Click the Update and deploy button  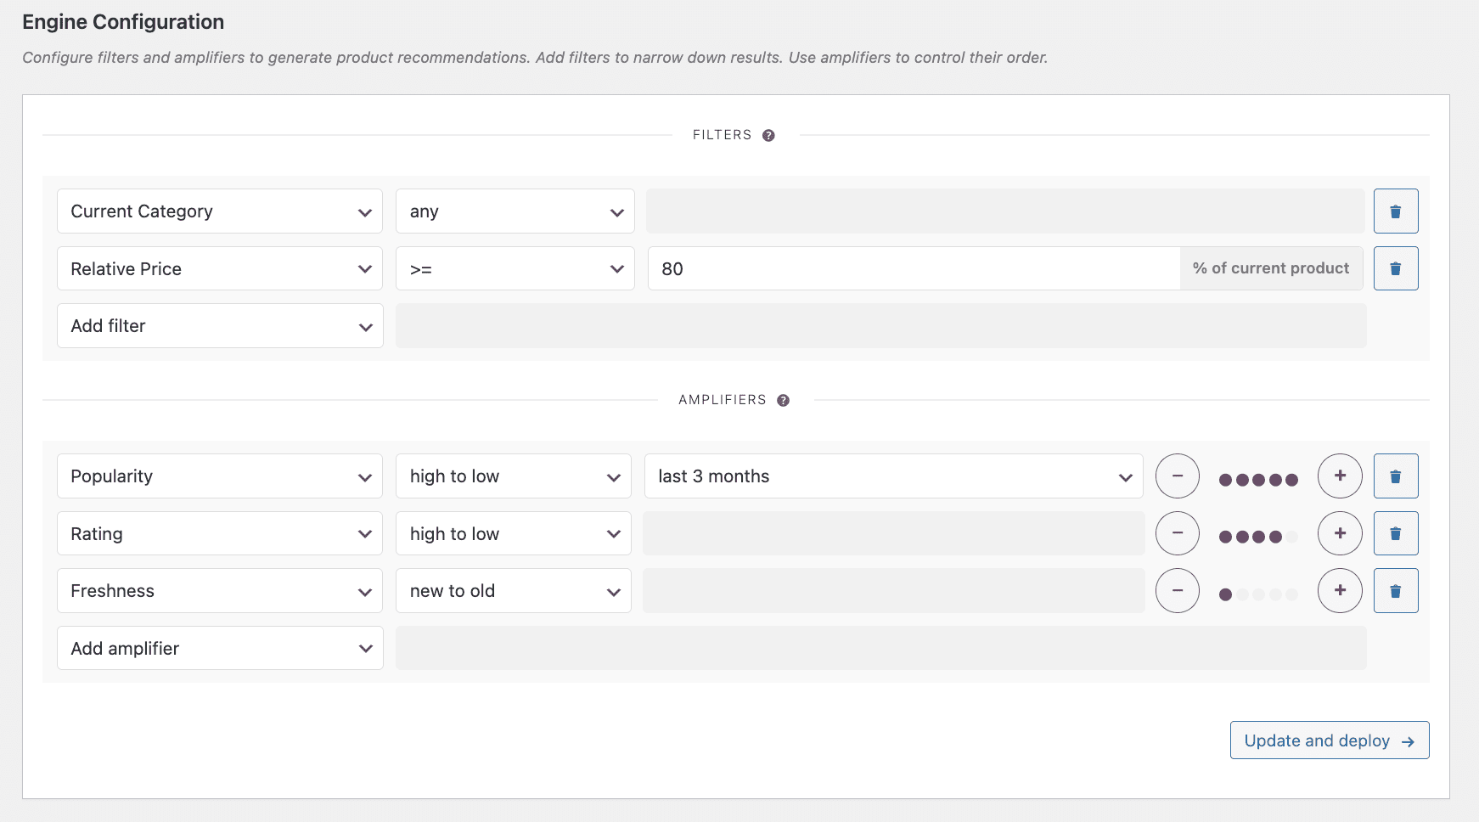[x=1330, y=740]
